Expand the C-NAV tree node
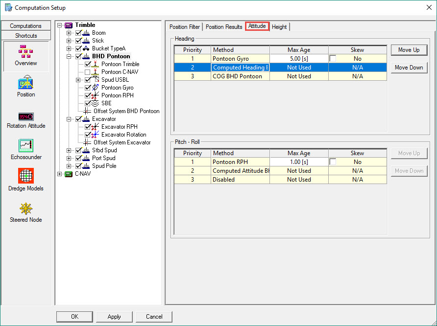This screenshot has height=326, width=437. click(x=60, y=174)
